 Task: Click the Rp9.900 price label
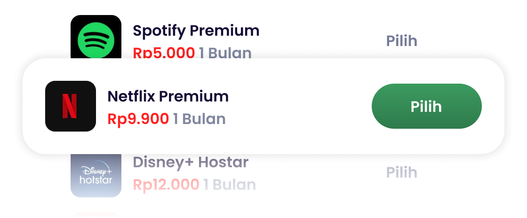138,119
